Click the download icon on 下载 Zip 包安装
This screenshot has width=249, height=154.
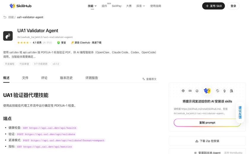coord(197,141)
